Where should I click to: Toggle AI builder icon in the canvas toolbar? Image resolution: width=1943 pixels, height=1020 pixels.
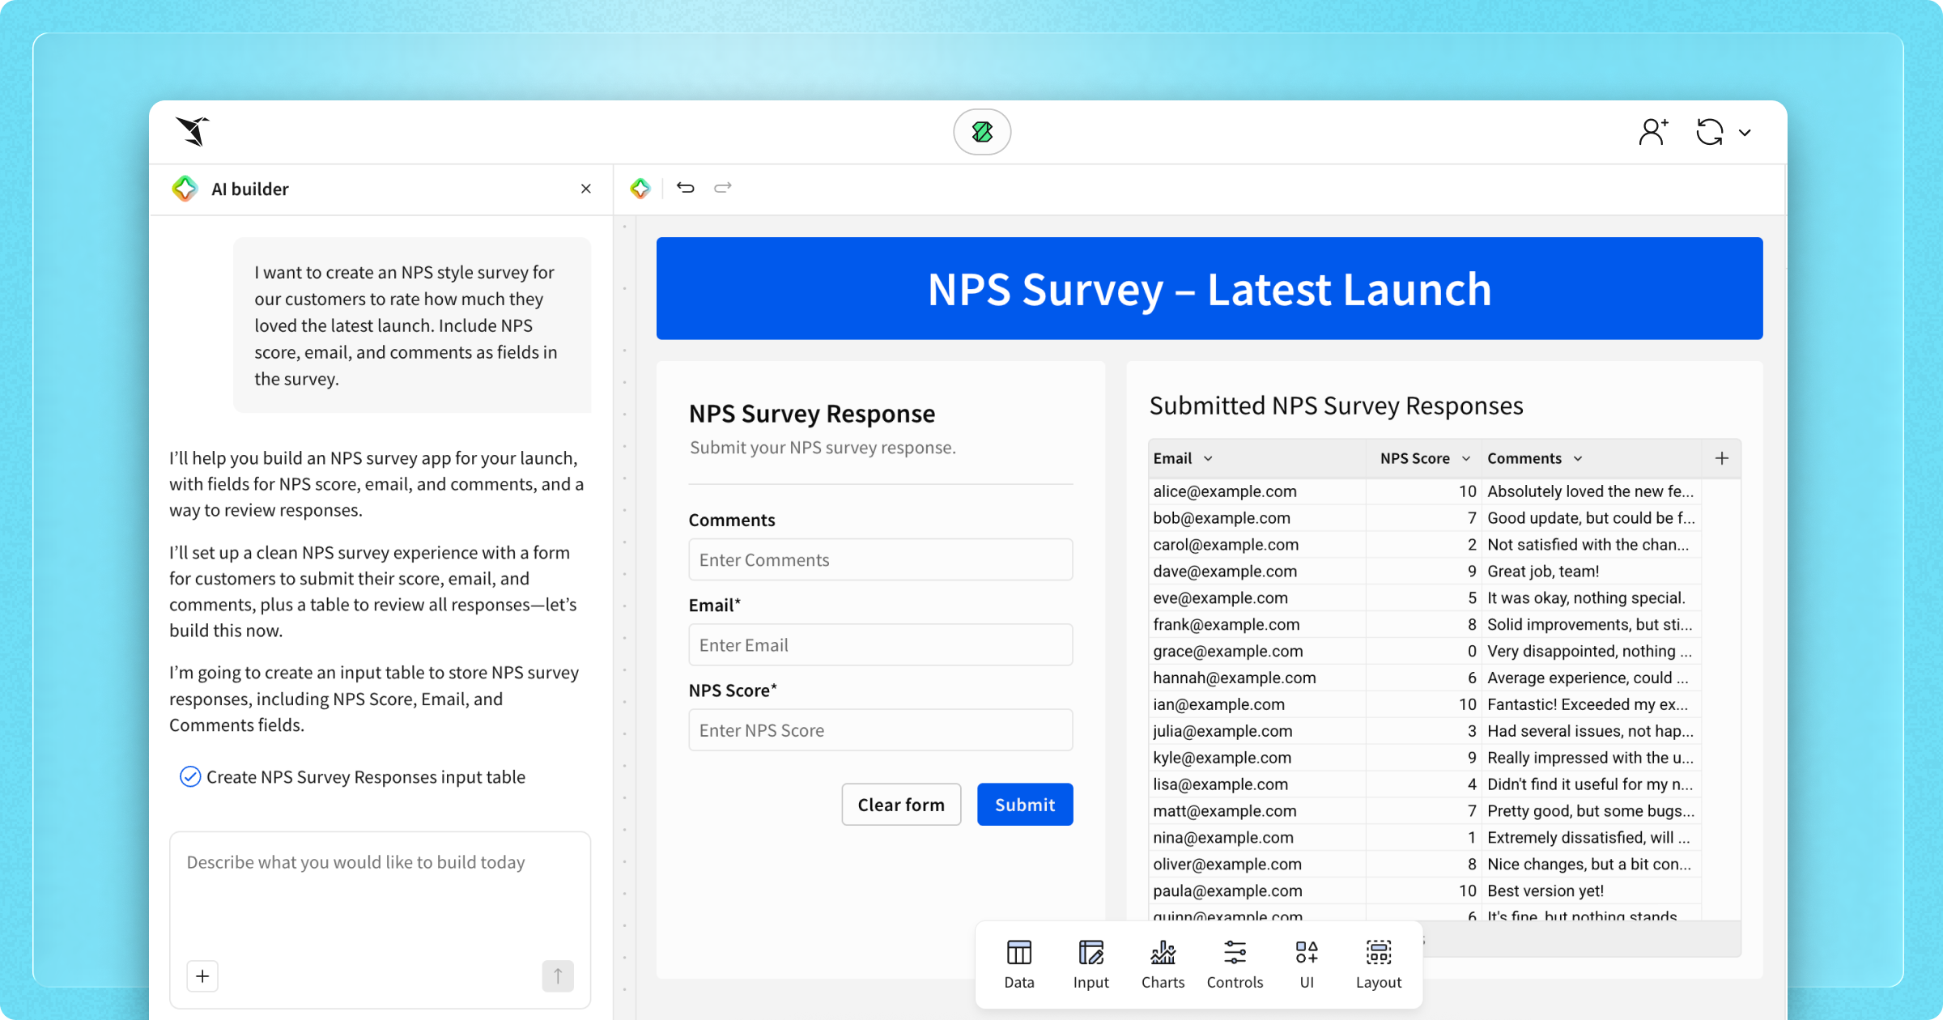(x=640, y=189)
